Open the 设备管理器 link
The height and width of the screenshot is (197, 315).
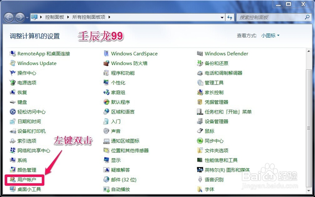[216, 122]
